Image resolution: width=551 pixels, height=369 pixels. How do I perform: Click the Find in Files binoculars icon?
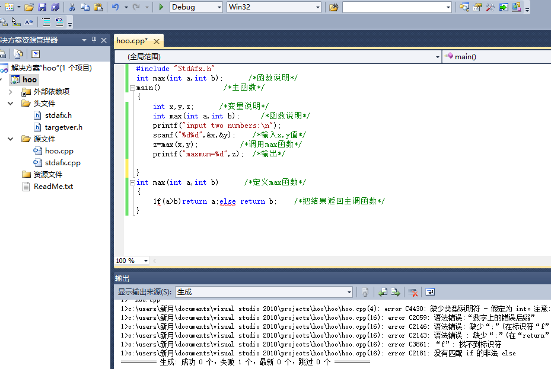(x=333, y=7)
